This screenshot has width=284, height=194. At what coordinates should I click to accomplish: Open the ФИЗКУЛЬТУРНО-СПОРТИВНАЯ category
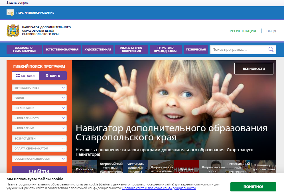tap(131, 50)
